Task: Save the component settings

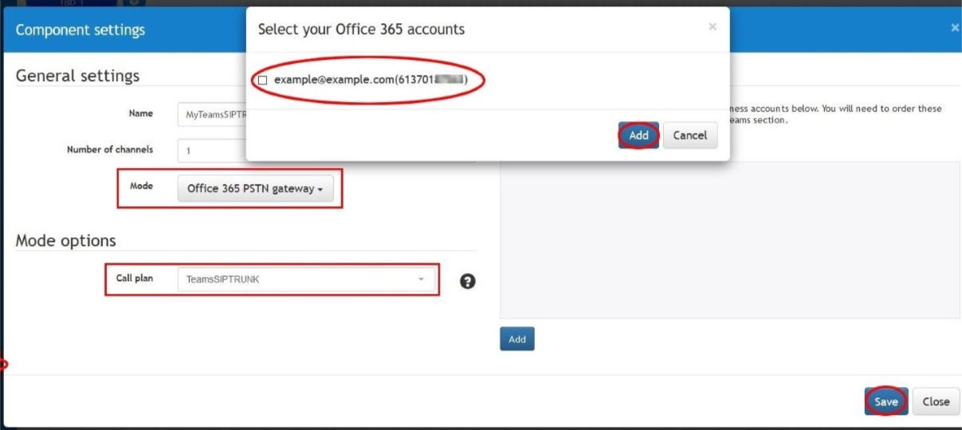Action: click(885, 401)
